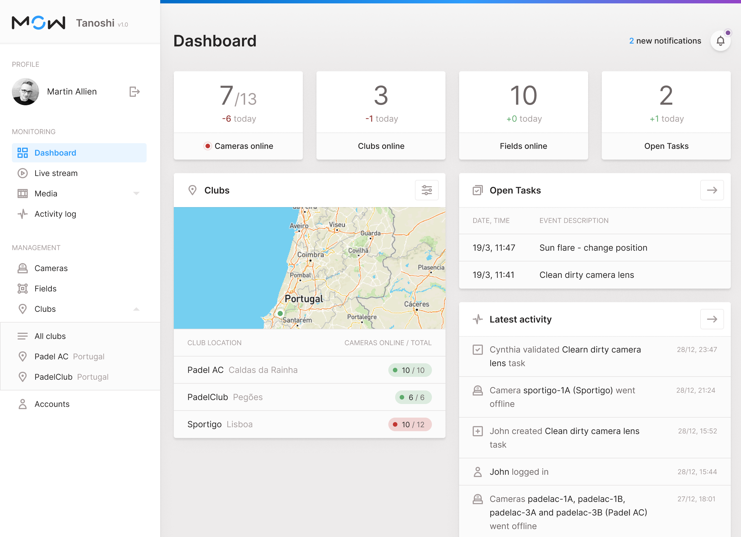Open Accounts in the sidebar

(52, 404)
